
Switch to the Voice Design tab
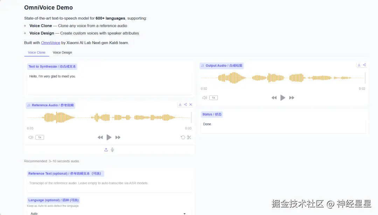62,52
